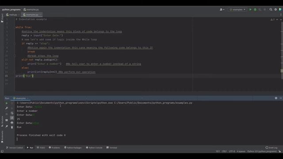Click the JetBrains toolbox icon at far top right
Image resolution: width=283 pixels, height=159 pixels.
point(280,9)
